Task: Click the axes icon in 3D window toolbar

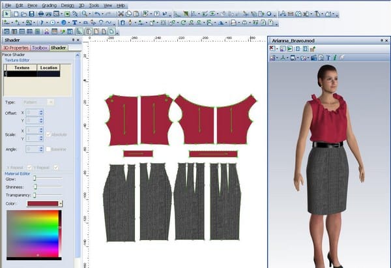Action: click(x=283, y=58)
